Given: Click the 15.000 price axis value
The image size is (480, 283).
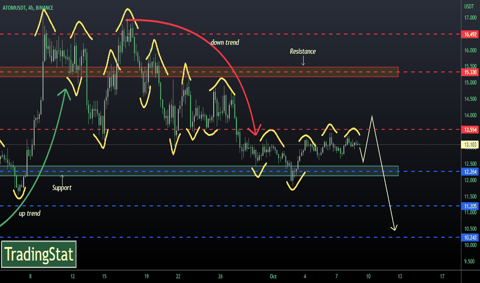Looking at the screenshot, I should click(470, 83).
